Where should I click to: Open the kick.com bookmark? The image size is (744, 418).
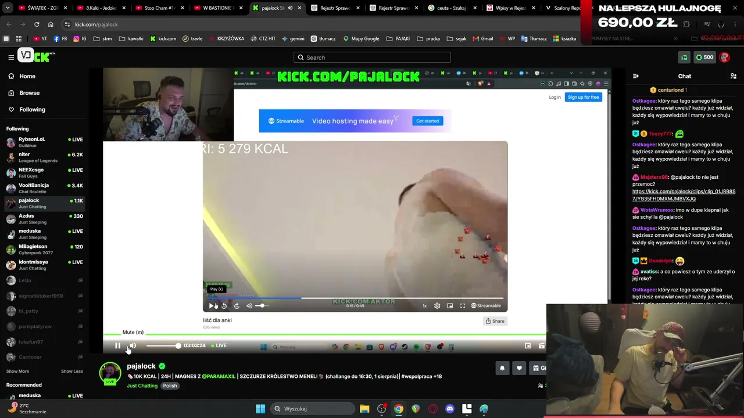(163, 39)
